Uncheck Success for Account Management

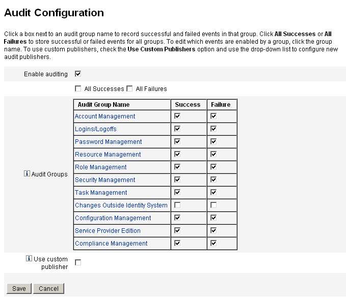pyautogui.click(x=177, y=116)
